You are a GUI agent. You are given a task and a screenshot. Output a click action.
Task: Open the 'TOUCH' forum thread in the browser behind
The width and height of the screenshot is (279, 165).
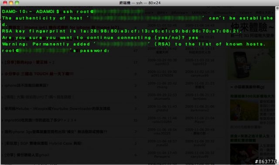pos(39,74)
